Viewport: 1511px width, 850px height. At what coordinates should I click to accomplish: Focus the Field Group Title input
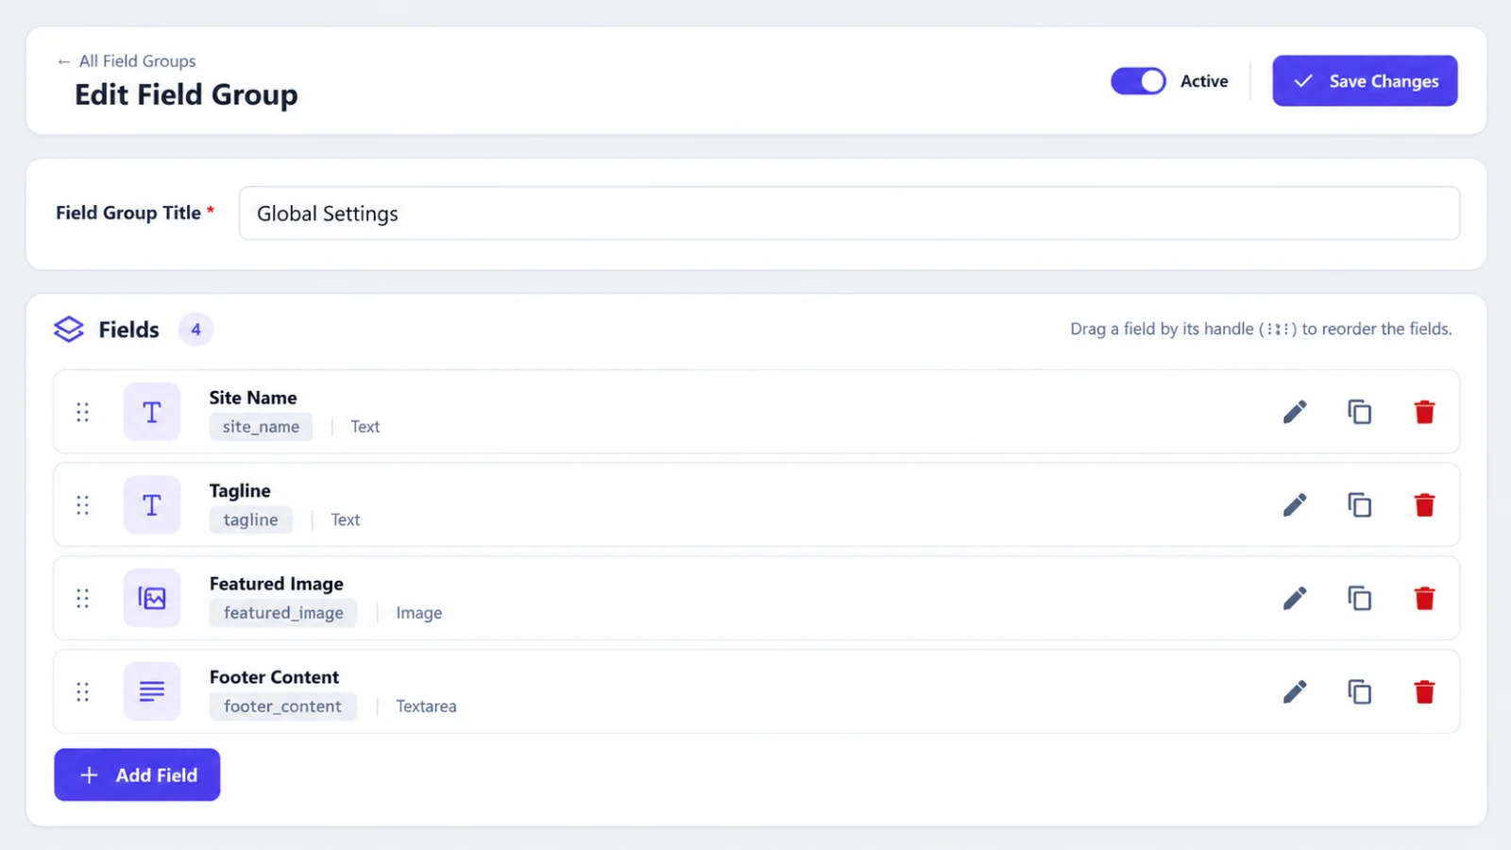tap(849, 213)
